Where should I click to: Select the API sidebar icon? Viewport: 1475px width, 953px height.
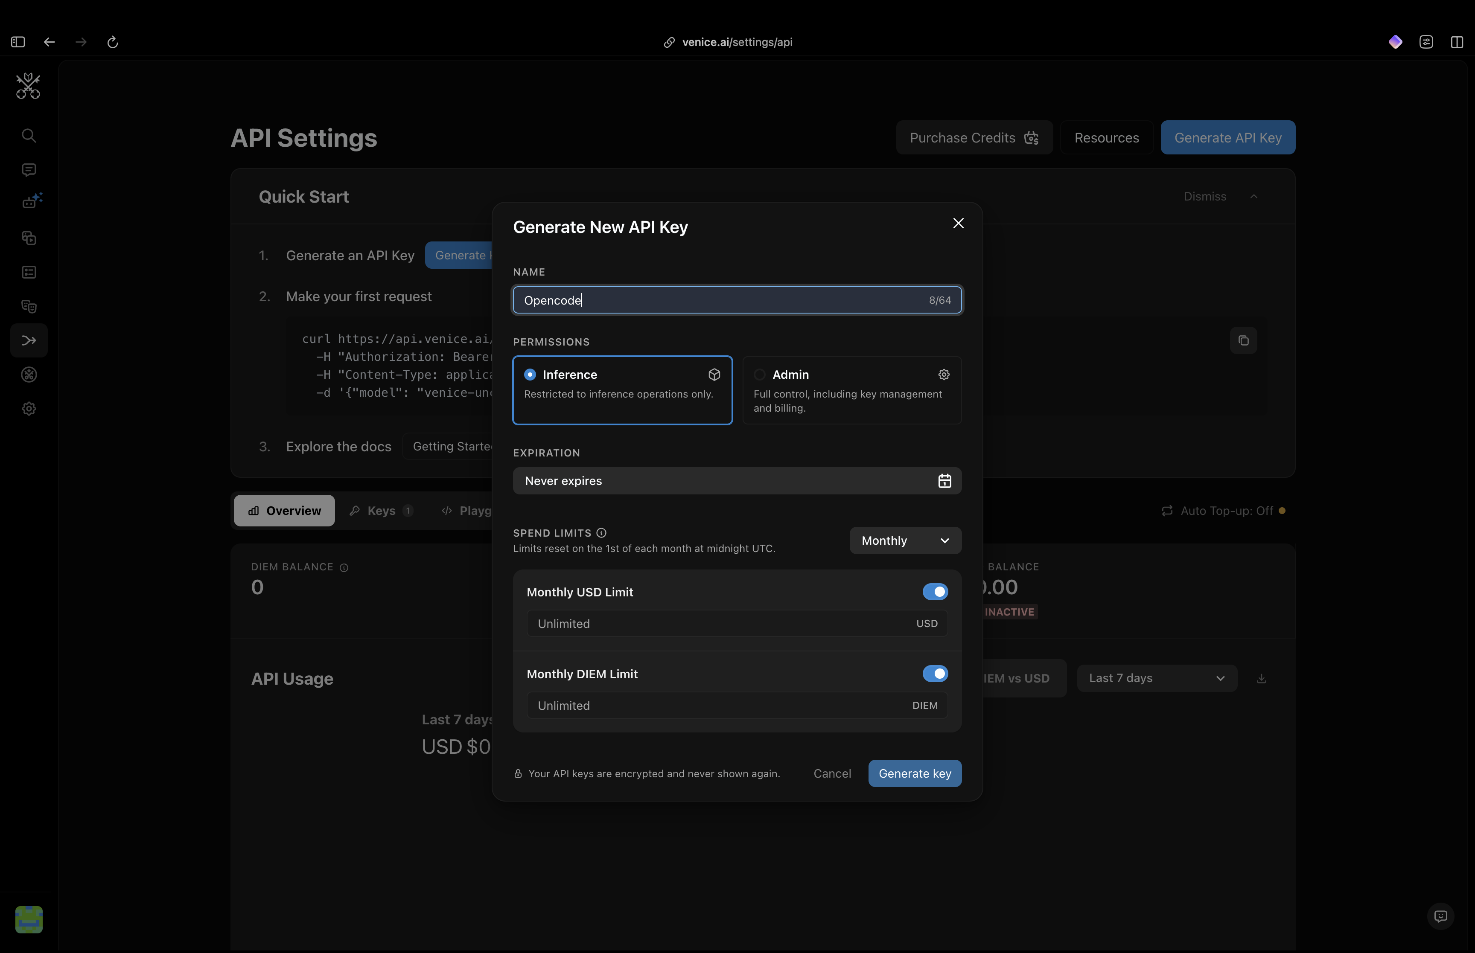point(29,340)
